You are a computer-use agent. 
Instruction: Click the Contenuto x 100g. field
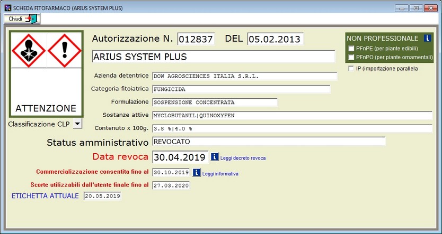292,129
